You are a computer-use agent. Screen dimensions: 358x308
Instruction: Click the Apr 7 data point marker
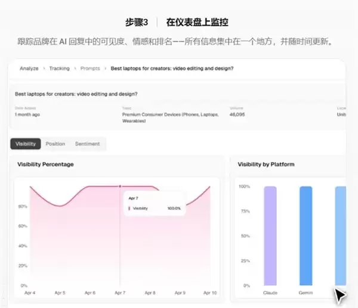120,186
